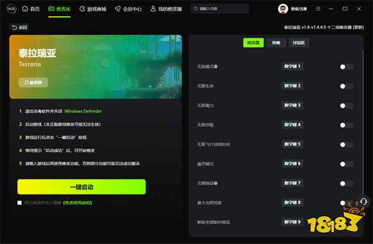Click the 数字键 3 hotkey button
The image size is (373, 244).
292,106
